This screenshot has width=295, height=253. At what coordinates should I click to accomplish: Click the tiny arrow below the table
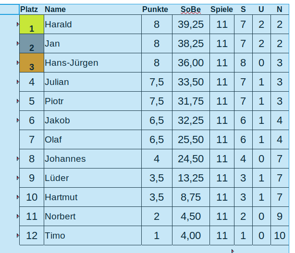[233, 251]
